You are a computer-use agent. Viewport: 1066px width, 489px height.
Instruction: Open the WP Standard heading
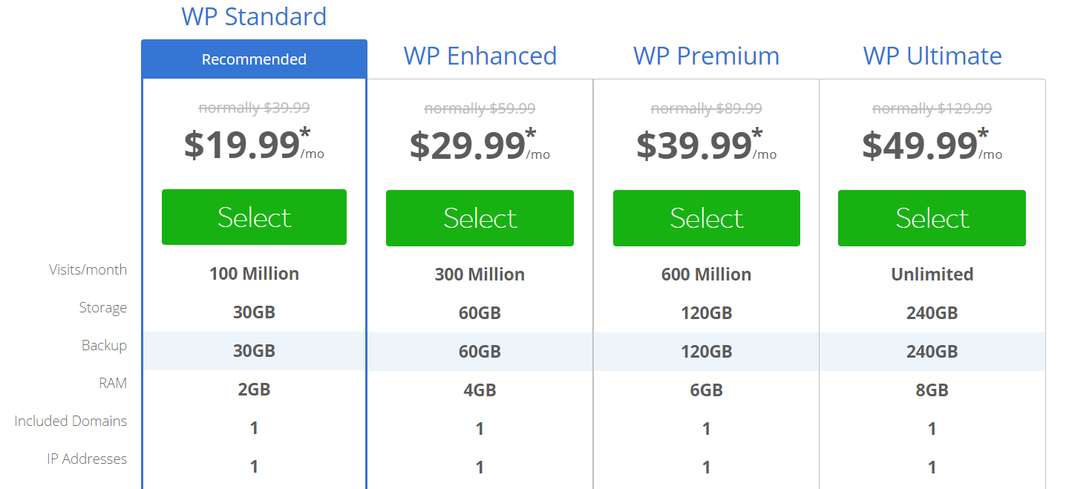[x=254, y=16]
